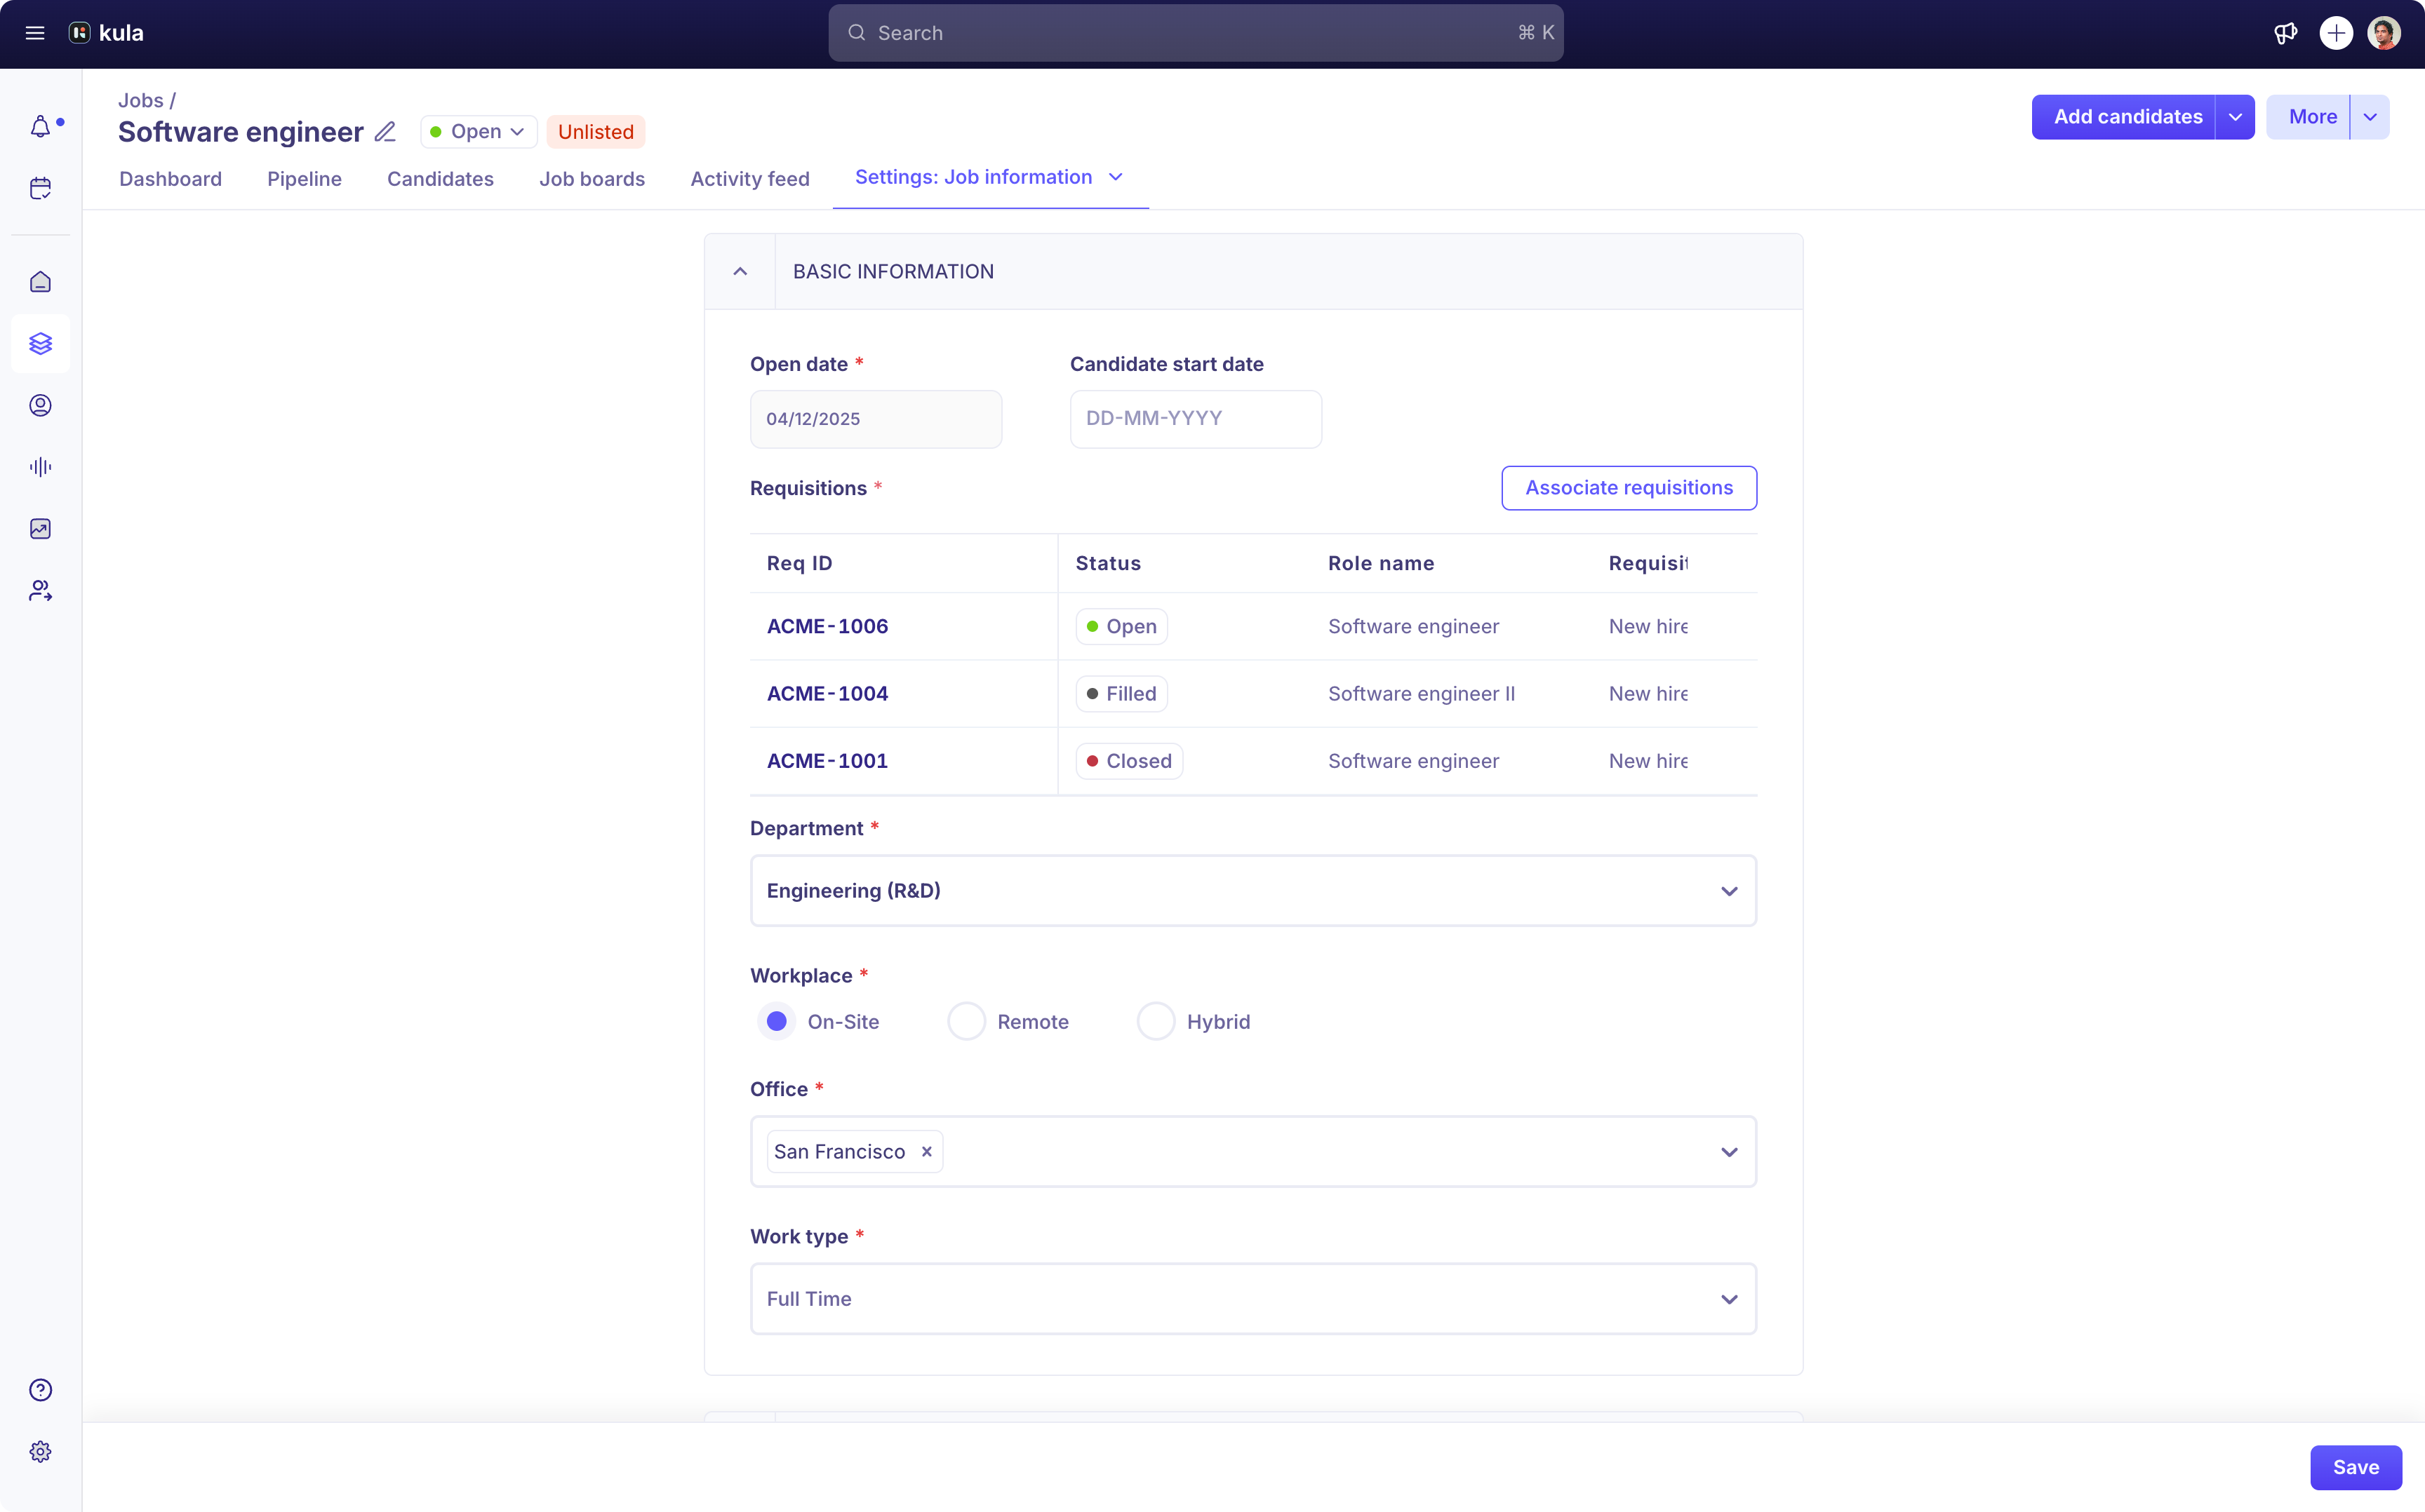
Task: Click the calendar icon in sidebar
Action: [40, 188]
